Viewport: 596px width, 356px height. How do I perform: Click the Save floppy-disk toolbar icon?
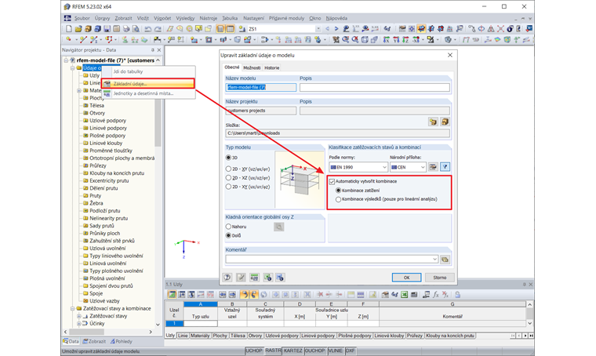(x=107, y=29)
